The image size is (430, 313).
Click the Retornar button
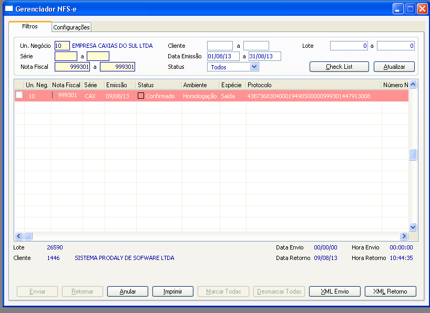83,291
